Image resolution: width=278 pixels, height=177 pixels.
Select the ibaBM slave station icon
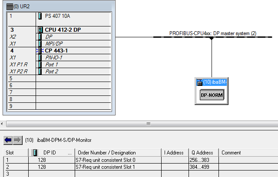(x=200, y=82)
